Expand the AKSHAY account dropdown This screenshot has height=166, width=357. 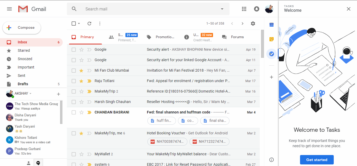point(30,93)
